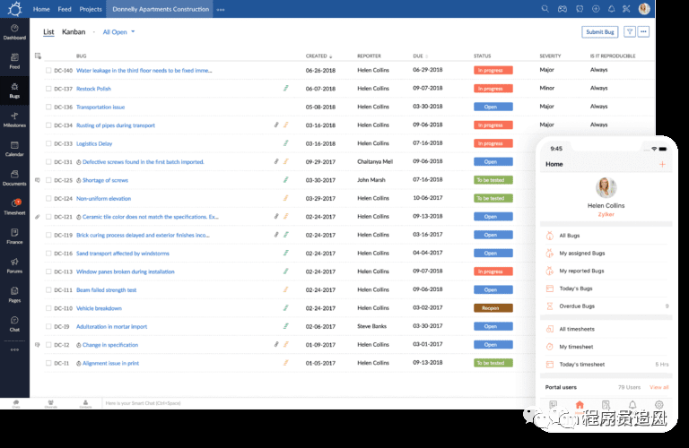This screenshot has height=448, width=689.
Task: Tap the plus icon in mobile Home header
Action: click(x=662, y=164)
